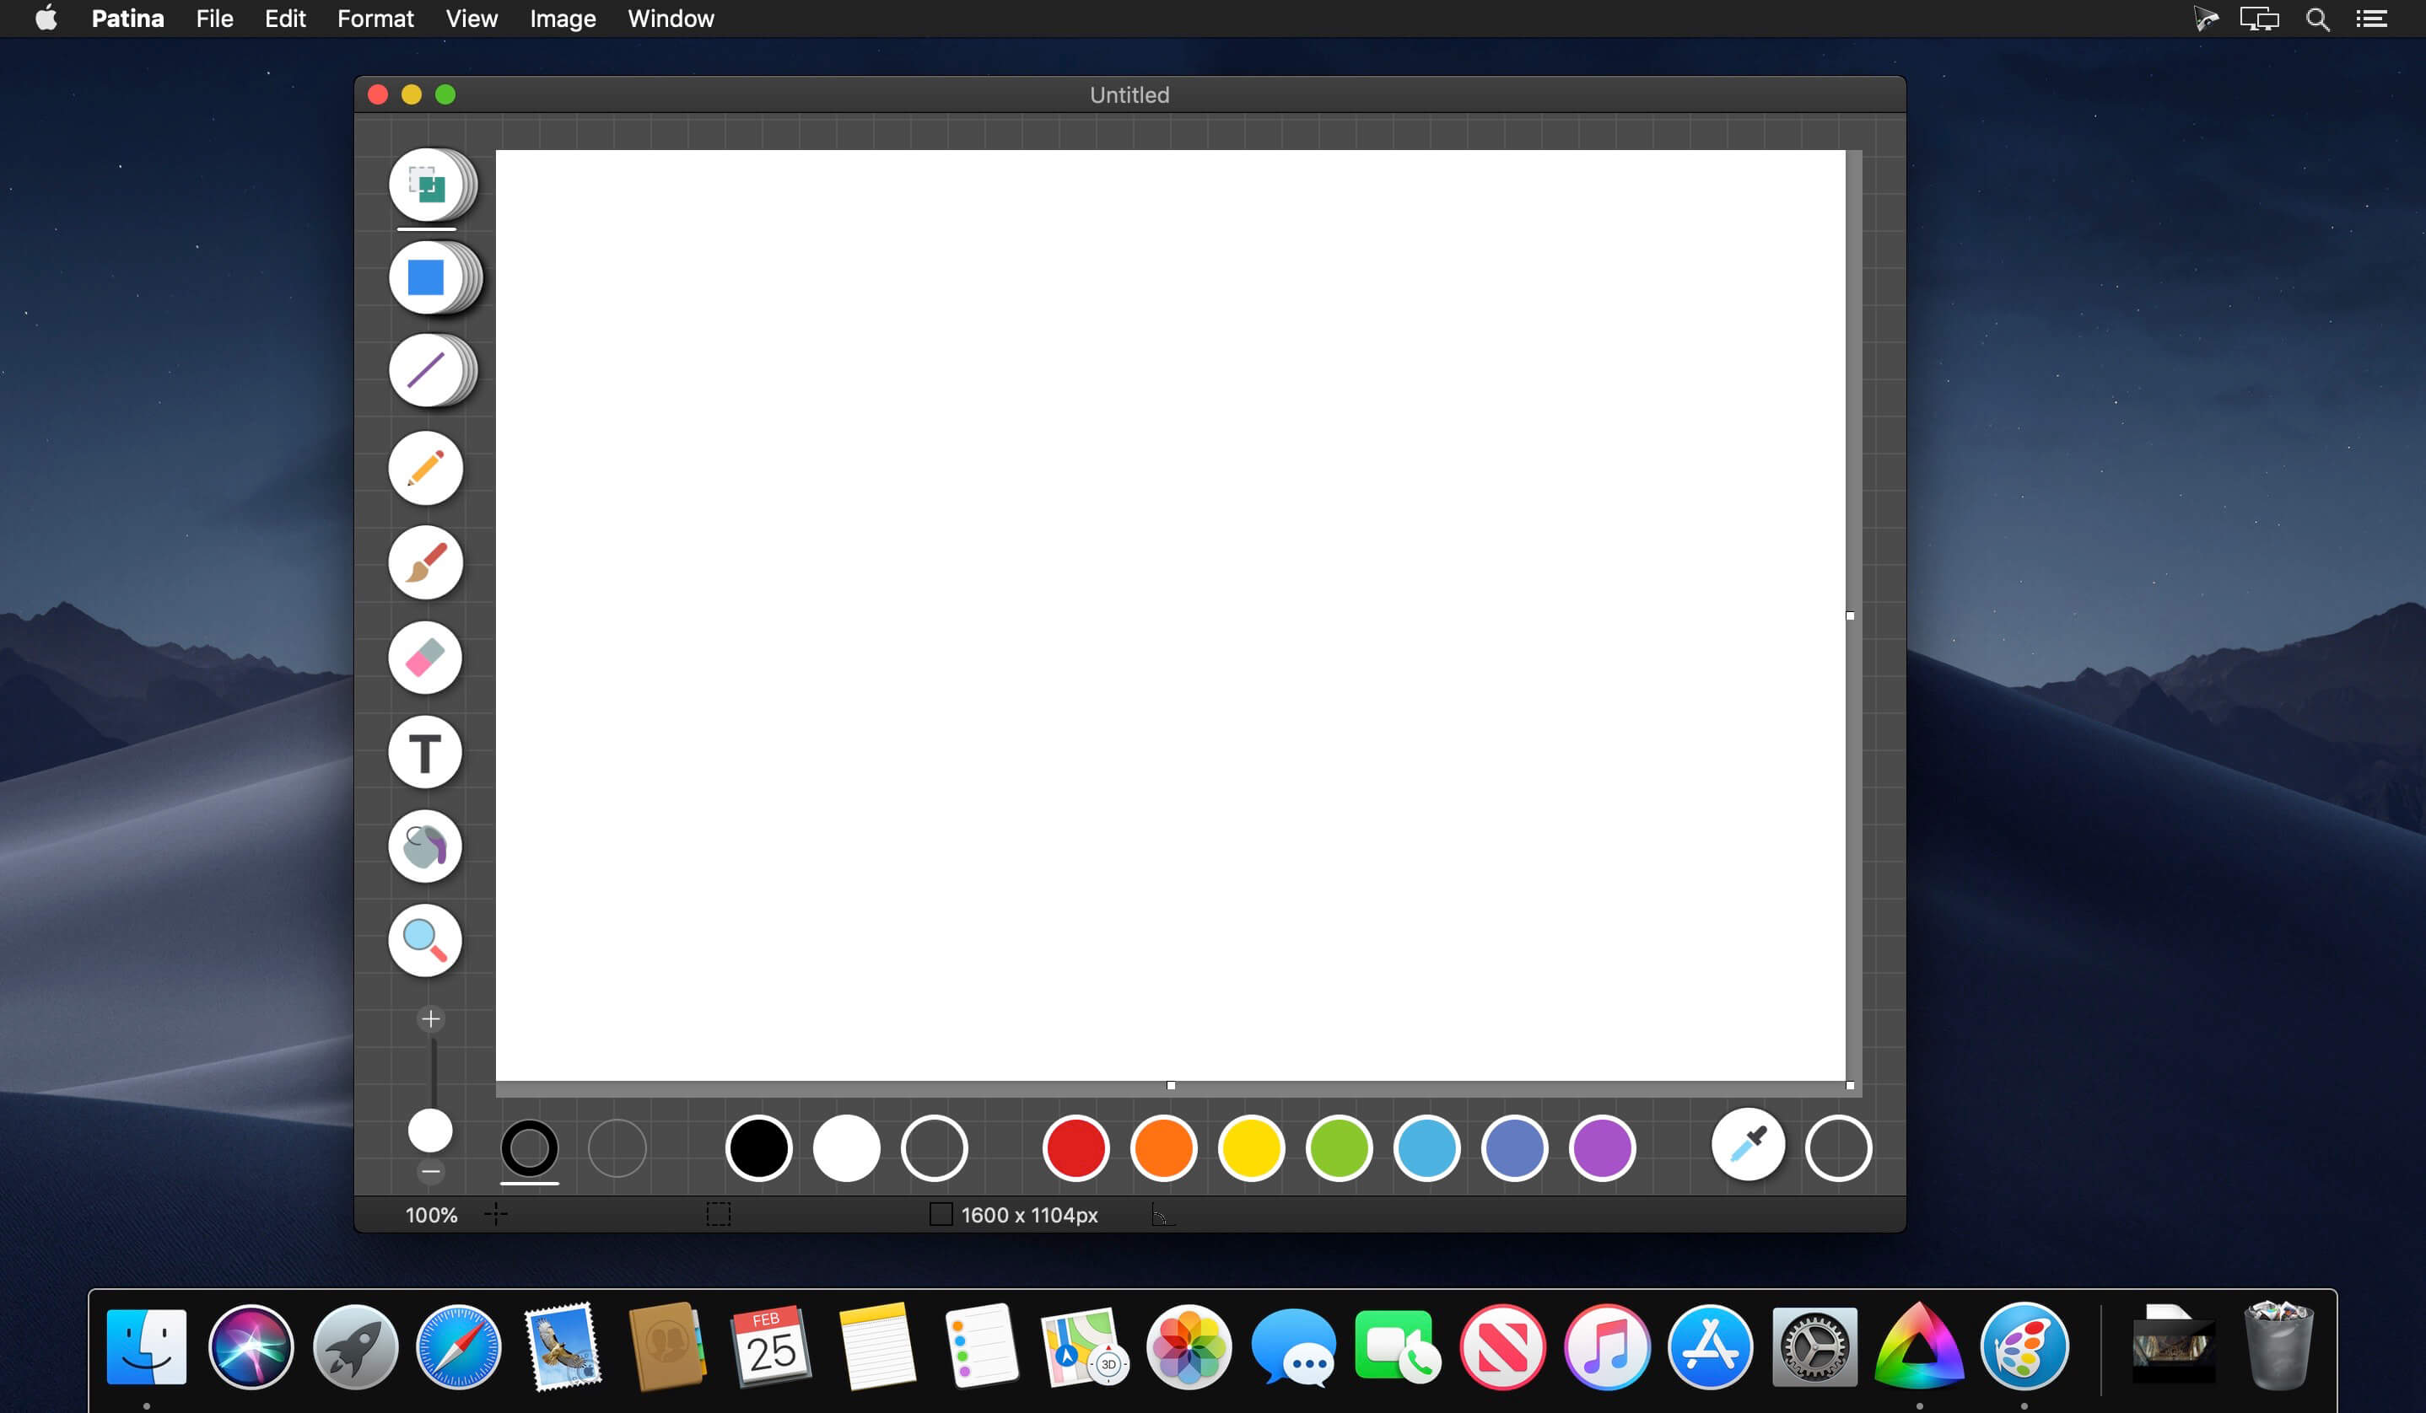Image resolution: width=2426 pixels, height=1413 pixels.
Task: Activate the Paintbrush tool
Action: pos(425,562)
